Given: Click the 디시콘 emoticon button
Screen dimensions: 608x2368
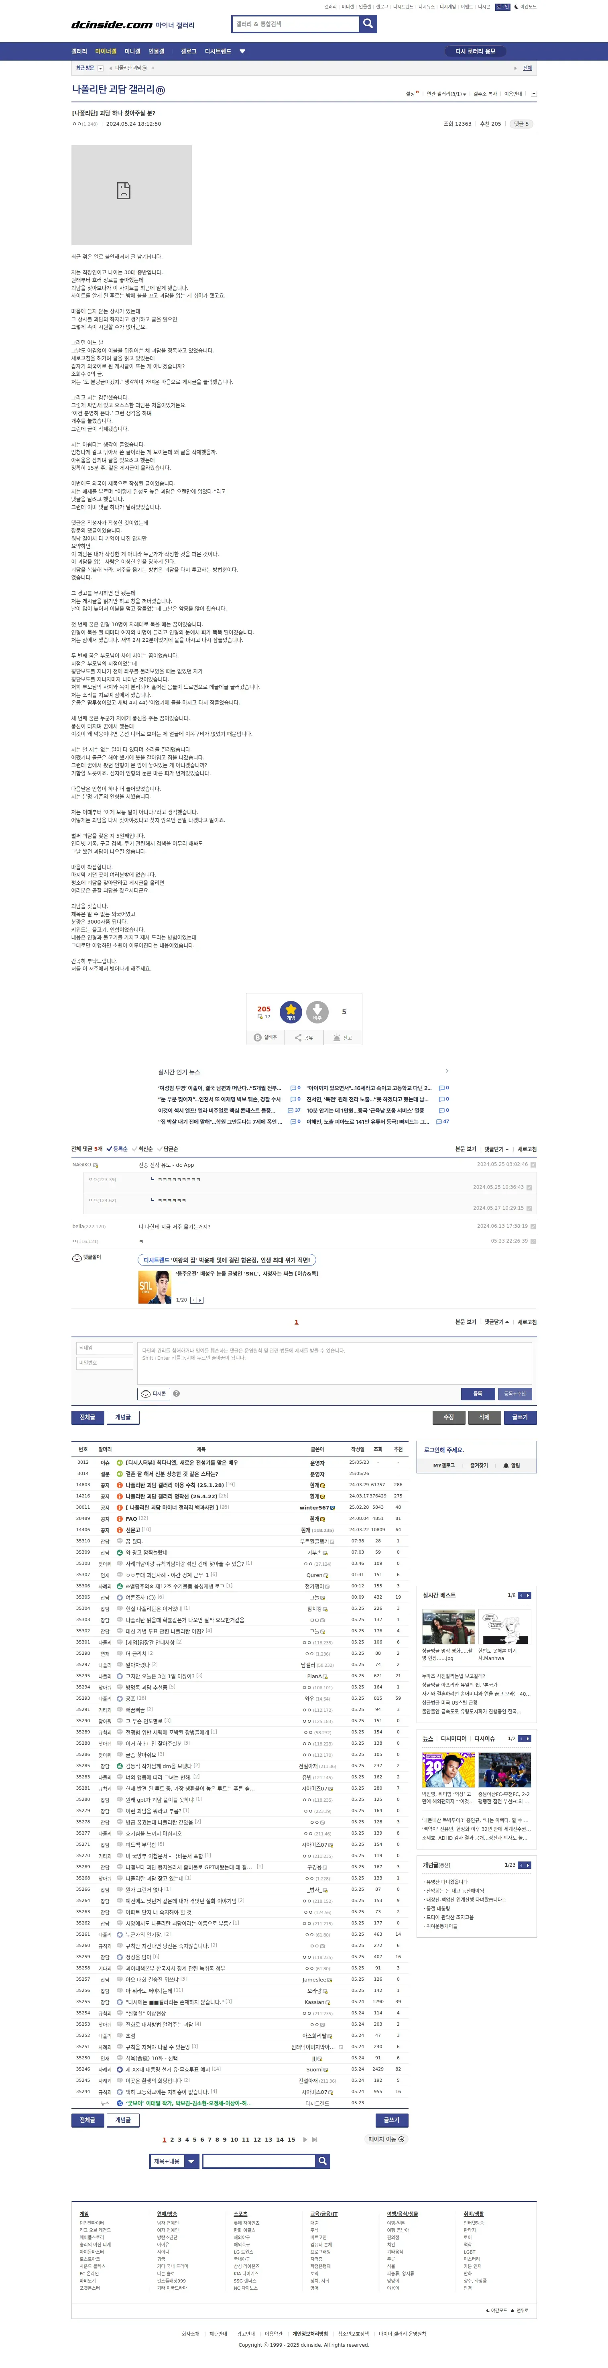Looking at the screenshot, I should [x=154, y=1394].
